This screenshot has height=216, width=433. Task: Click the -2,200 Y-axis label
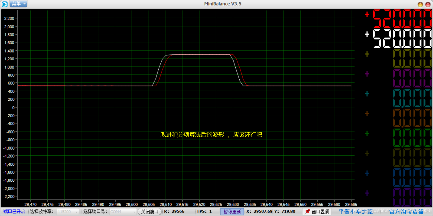[x=9, y=197]
